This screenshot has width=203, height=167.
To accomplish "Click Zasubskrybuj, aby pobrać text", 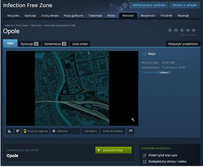I will tap(22, 150).
